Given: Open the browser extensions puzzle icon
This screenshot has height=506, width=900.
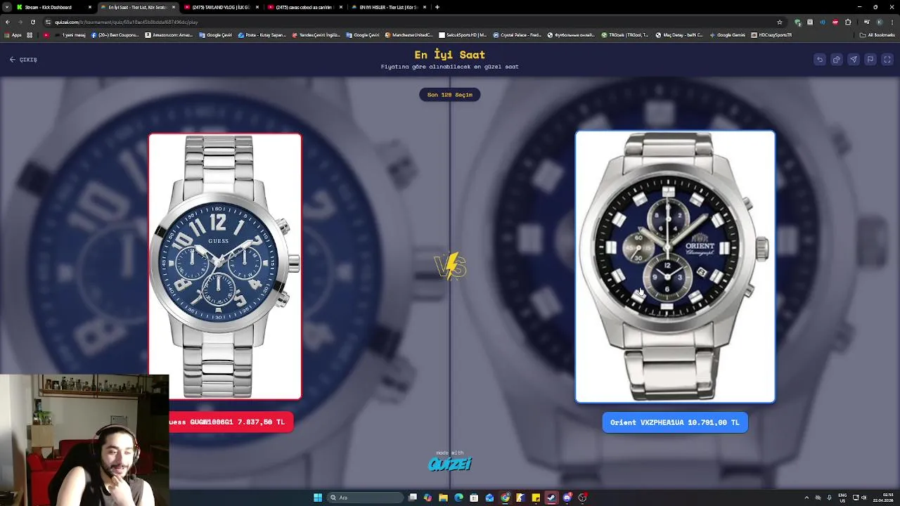Looking at the screenshot, I should point(848,22).
